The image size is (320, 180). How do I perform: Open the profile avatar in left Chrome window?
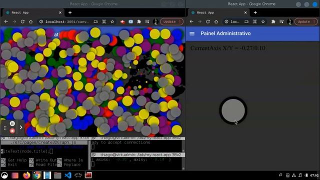[155, 21]
